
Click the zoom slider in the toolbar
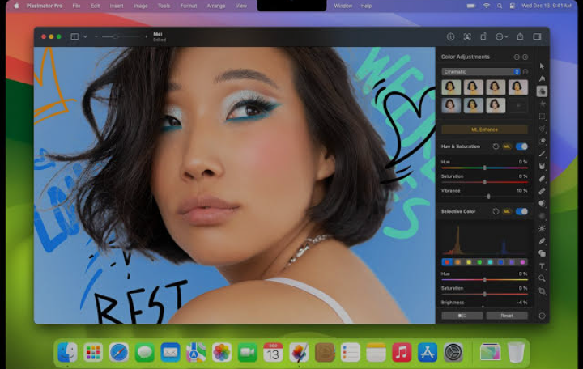(121, 36)
